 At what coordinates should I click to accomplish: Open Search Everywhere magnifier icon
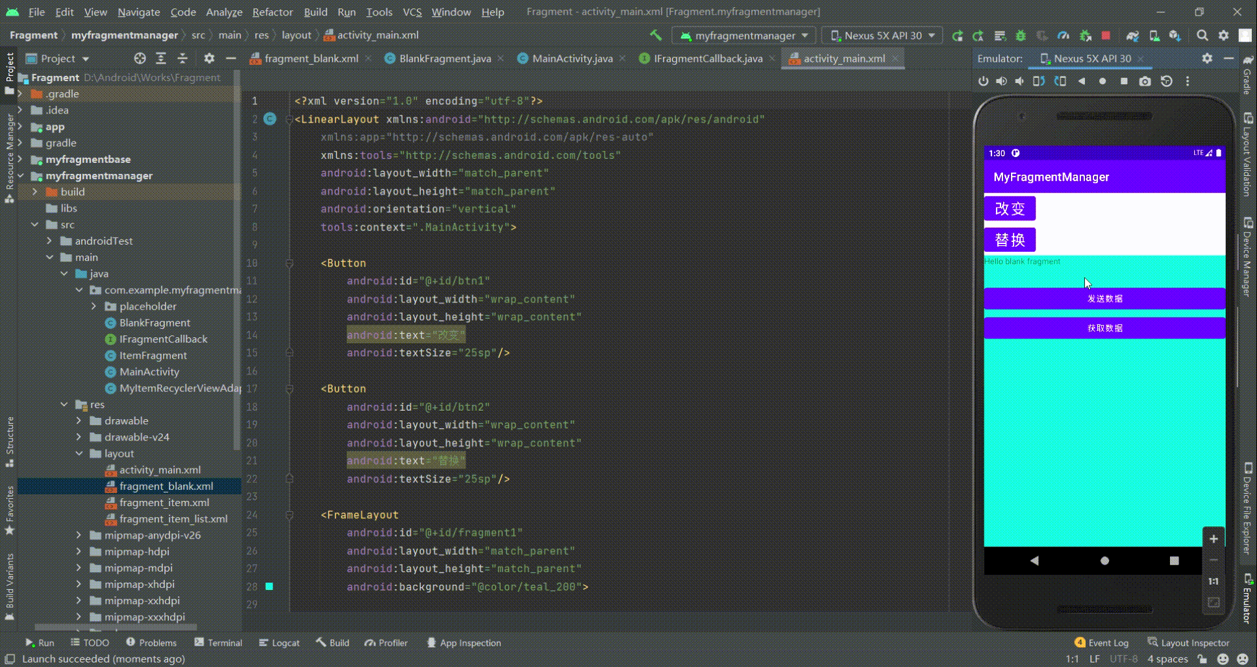coord(1202,36)
